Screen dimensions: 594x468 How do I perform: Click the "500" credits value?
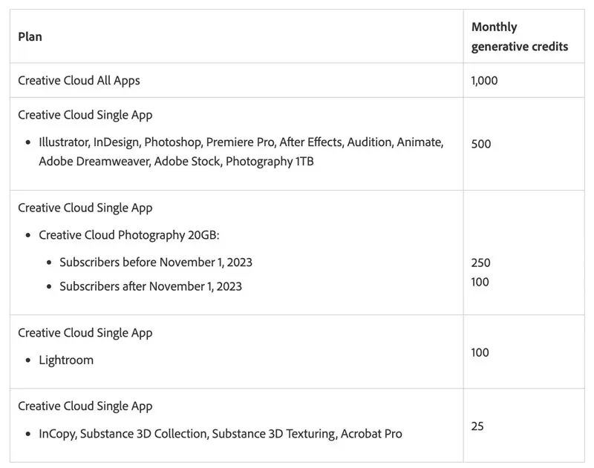tap(480, 144)
